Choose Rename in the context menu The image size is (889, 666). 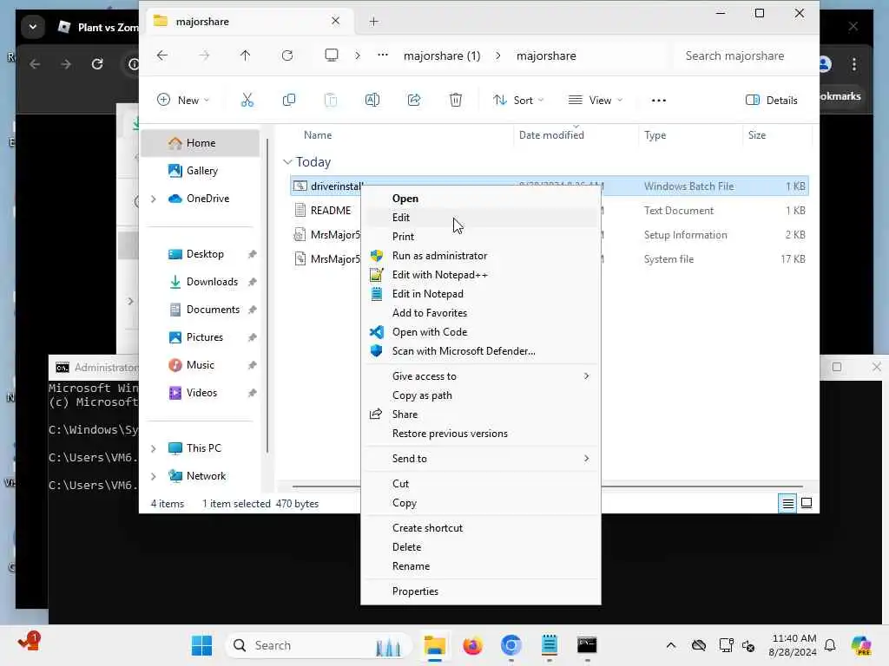[x=481, y=566]
